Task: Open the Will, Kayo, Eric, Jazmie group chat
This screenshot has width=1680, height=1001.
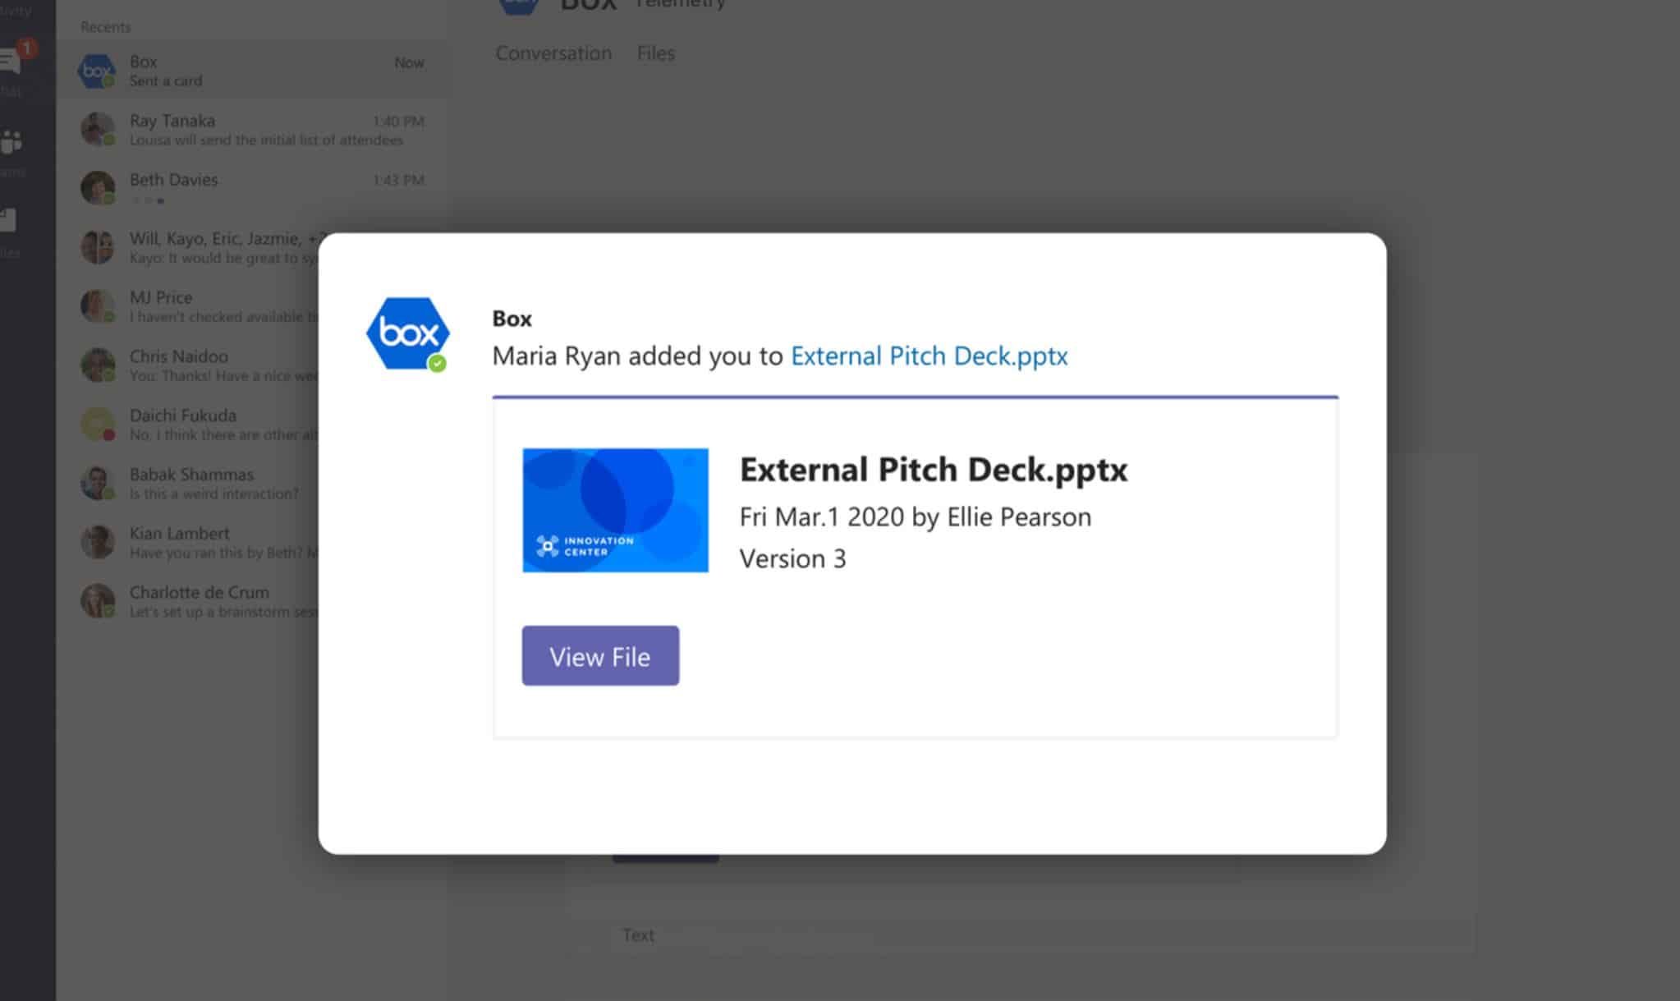Action: [188, 247]
